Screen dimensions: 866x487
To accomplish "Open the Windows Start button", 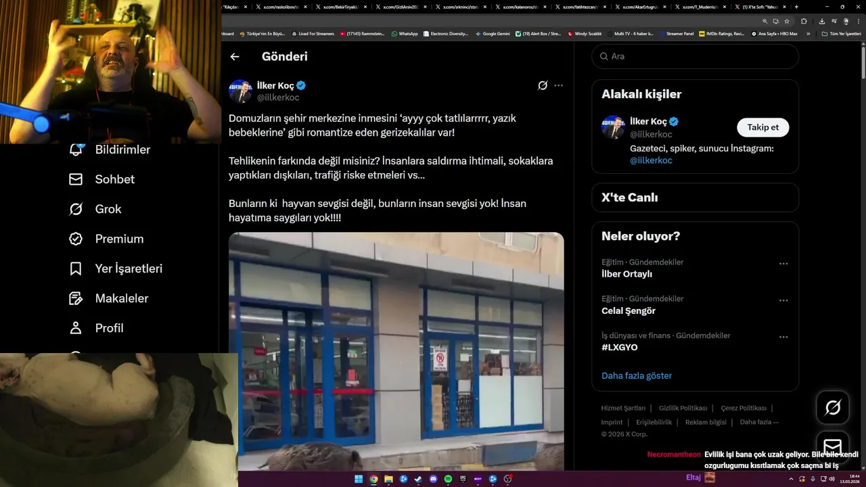I will [359, 479].
